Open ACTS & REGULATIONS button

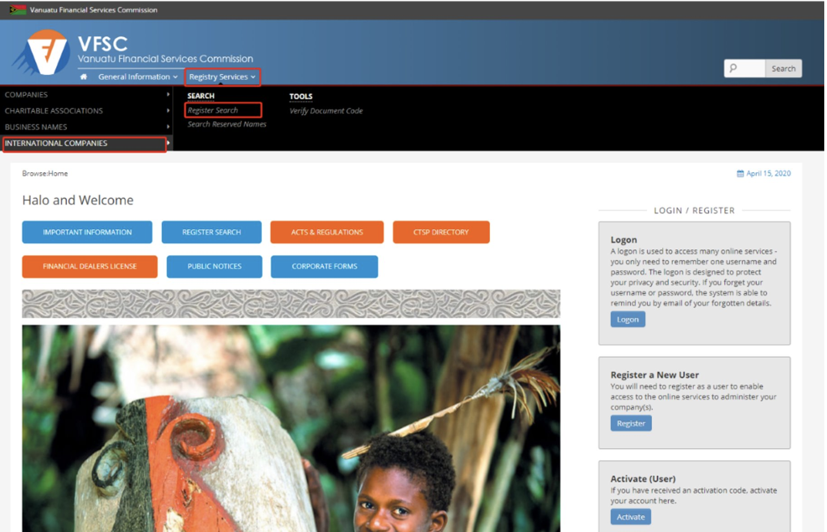(327, 232)
